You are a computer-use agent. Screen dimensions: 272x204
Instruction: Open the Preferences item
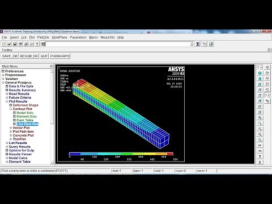coord(14,71)
